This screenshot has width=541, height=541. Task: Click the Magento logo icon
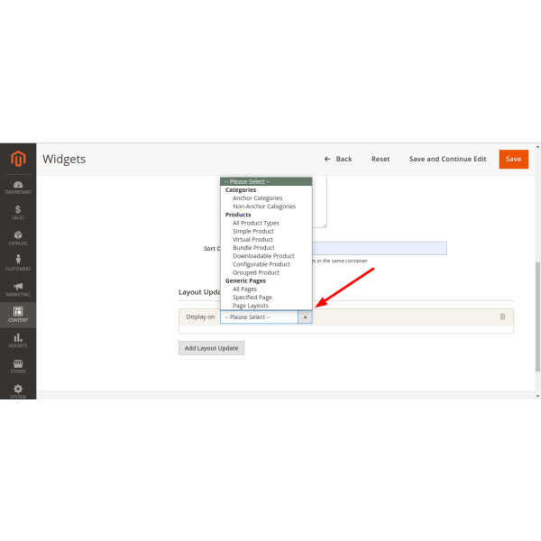[18, 159]
